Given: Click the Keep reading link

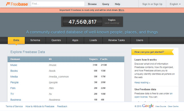Looking at the screenshot, I should click(x=142, y=83).
